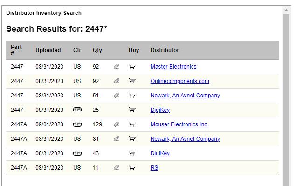Click the world map icon in DigiKey 2447A row
The image size is (303, 186).
77,153
